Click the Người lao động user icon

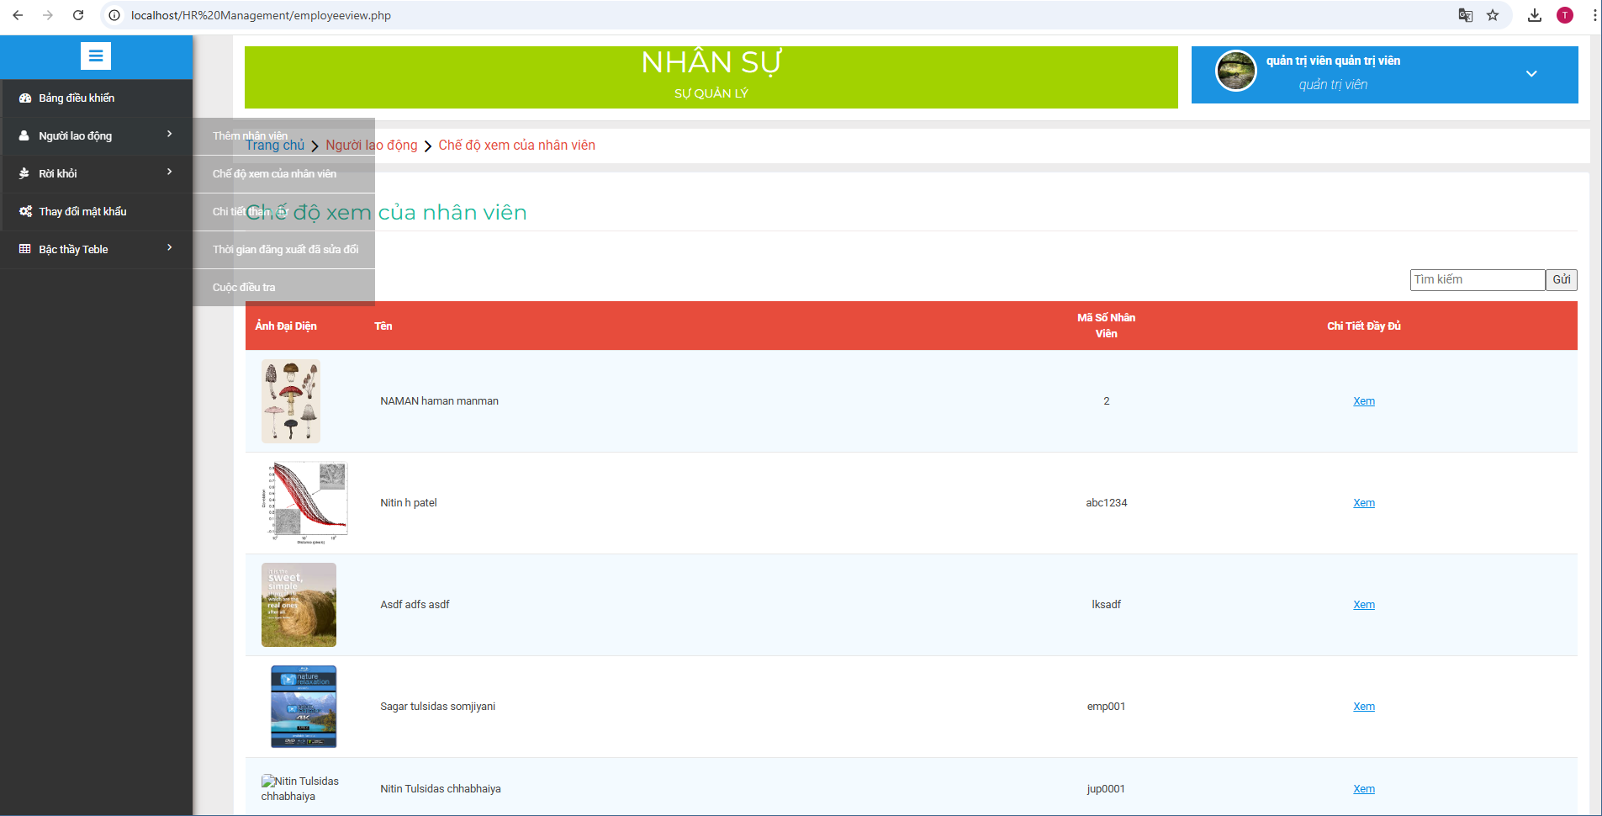(x=24, y=135)
